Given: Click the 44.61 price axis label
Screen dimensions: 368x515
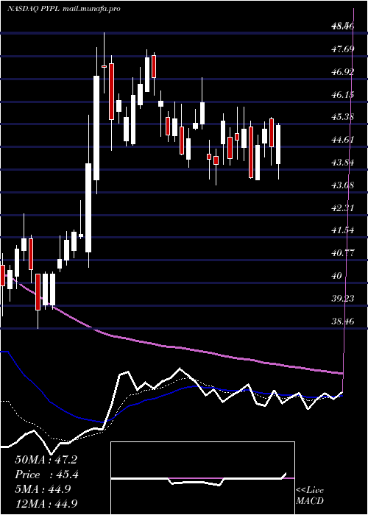Looking at the screenshot, I should (343, 140).
